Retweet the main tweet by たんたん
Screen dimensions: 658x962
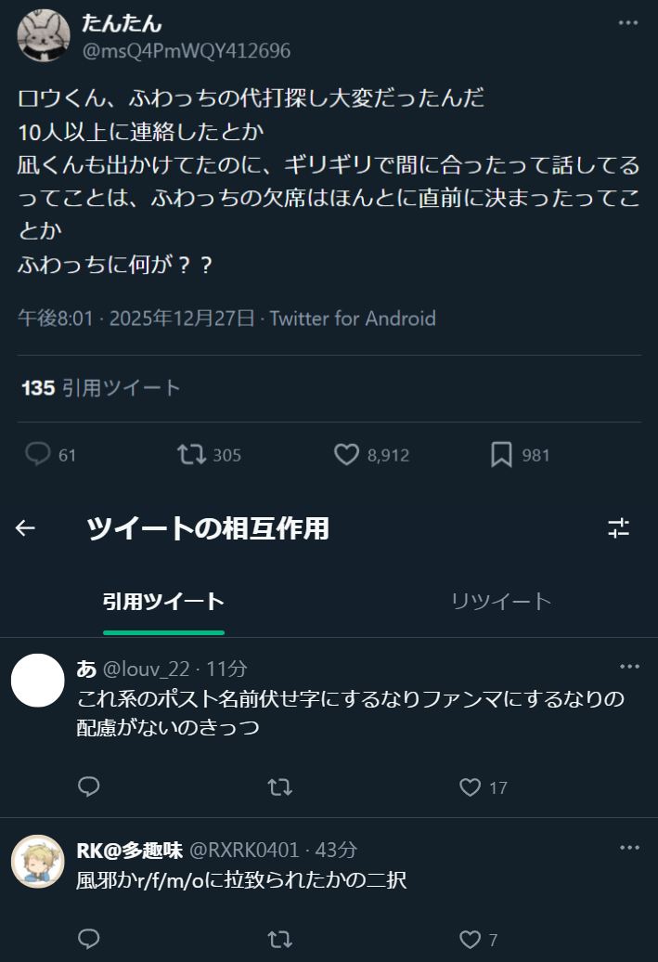click(191, 455)
